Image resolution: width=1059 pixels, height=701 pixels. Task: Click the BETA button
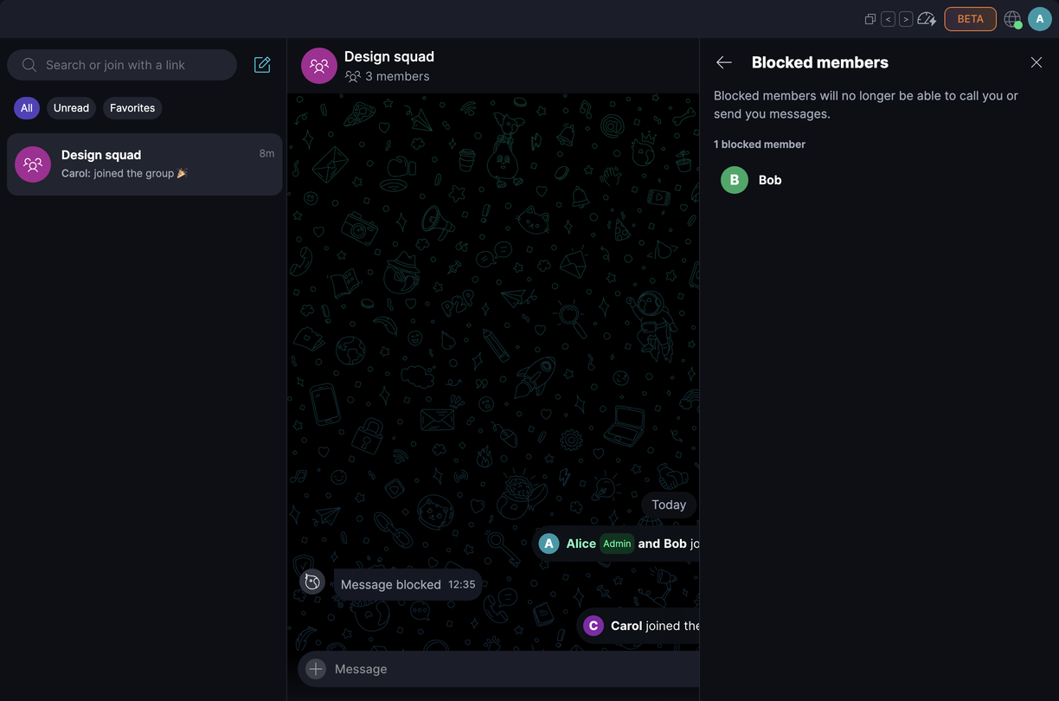coord(970,19)
